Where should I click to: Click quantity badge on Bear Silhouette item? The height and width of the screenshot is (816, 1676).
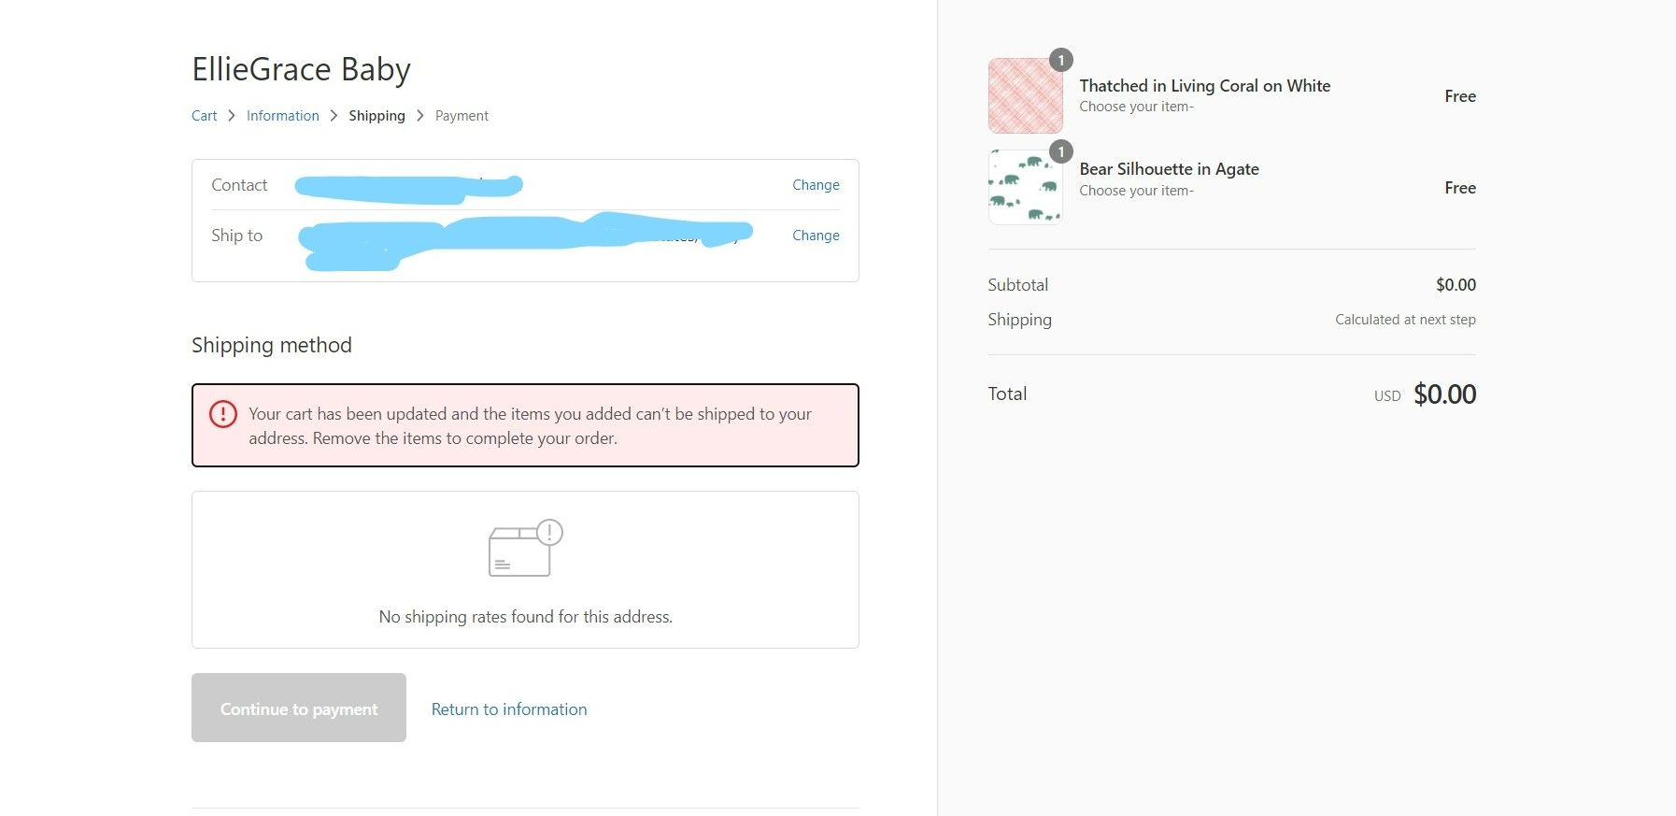pos(1060,151)
